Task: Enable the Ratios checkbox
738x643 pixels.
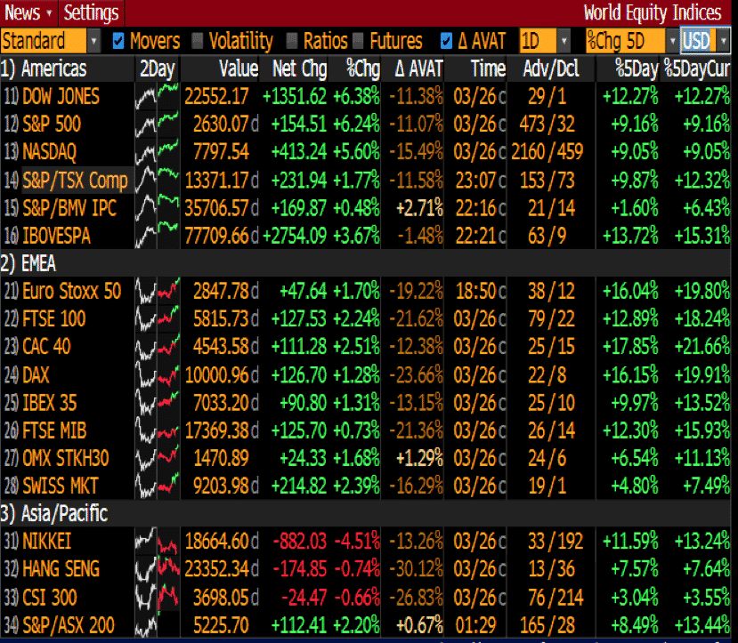Action: [292, 42]
